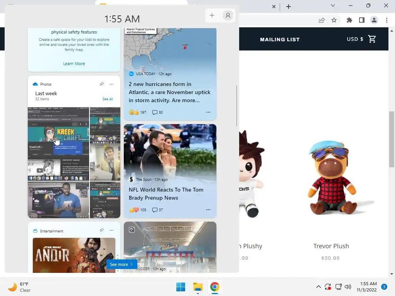Open Entertainment widget more options menu

click(111, 230)
